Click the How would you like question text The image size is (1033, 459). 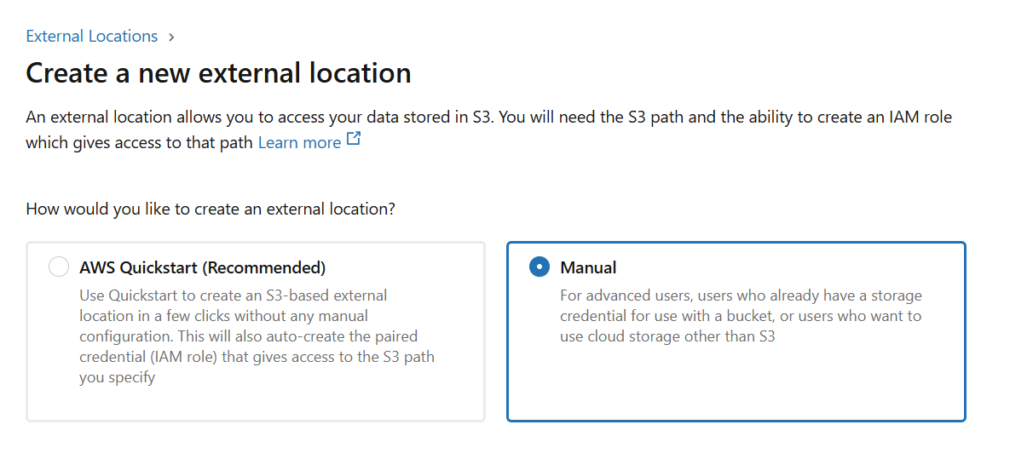[x=211, y=209]
